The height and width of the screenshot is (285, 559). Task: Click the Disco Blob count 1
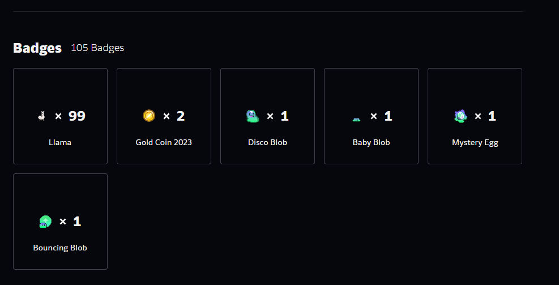pos(284,116)
